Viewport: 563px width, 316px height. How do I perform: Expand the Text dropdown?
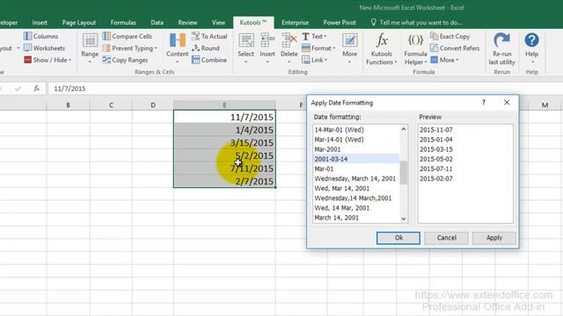point(315,36)
